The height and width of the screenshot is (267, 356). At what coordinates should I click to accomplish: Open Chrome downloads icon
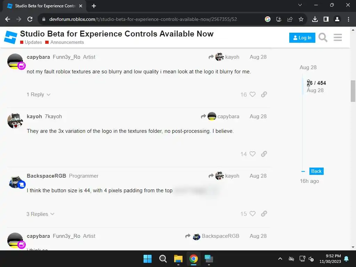pos(315,19)
